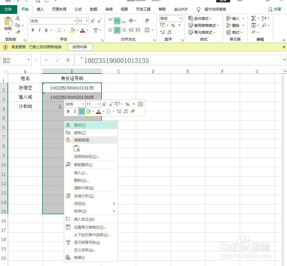This screenshot has width=287, height=266.
Task: Open 单元格样式 cell styles dropdown
Action: (x=202, y=32)
